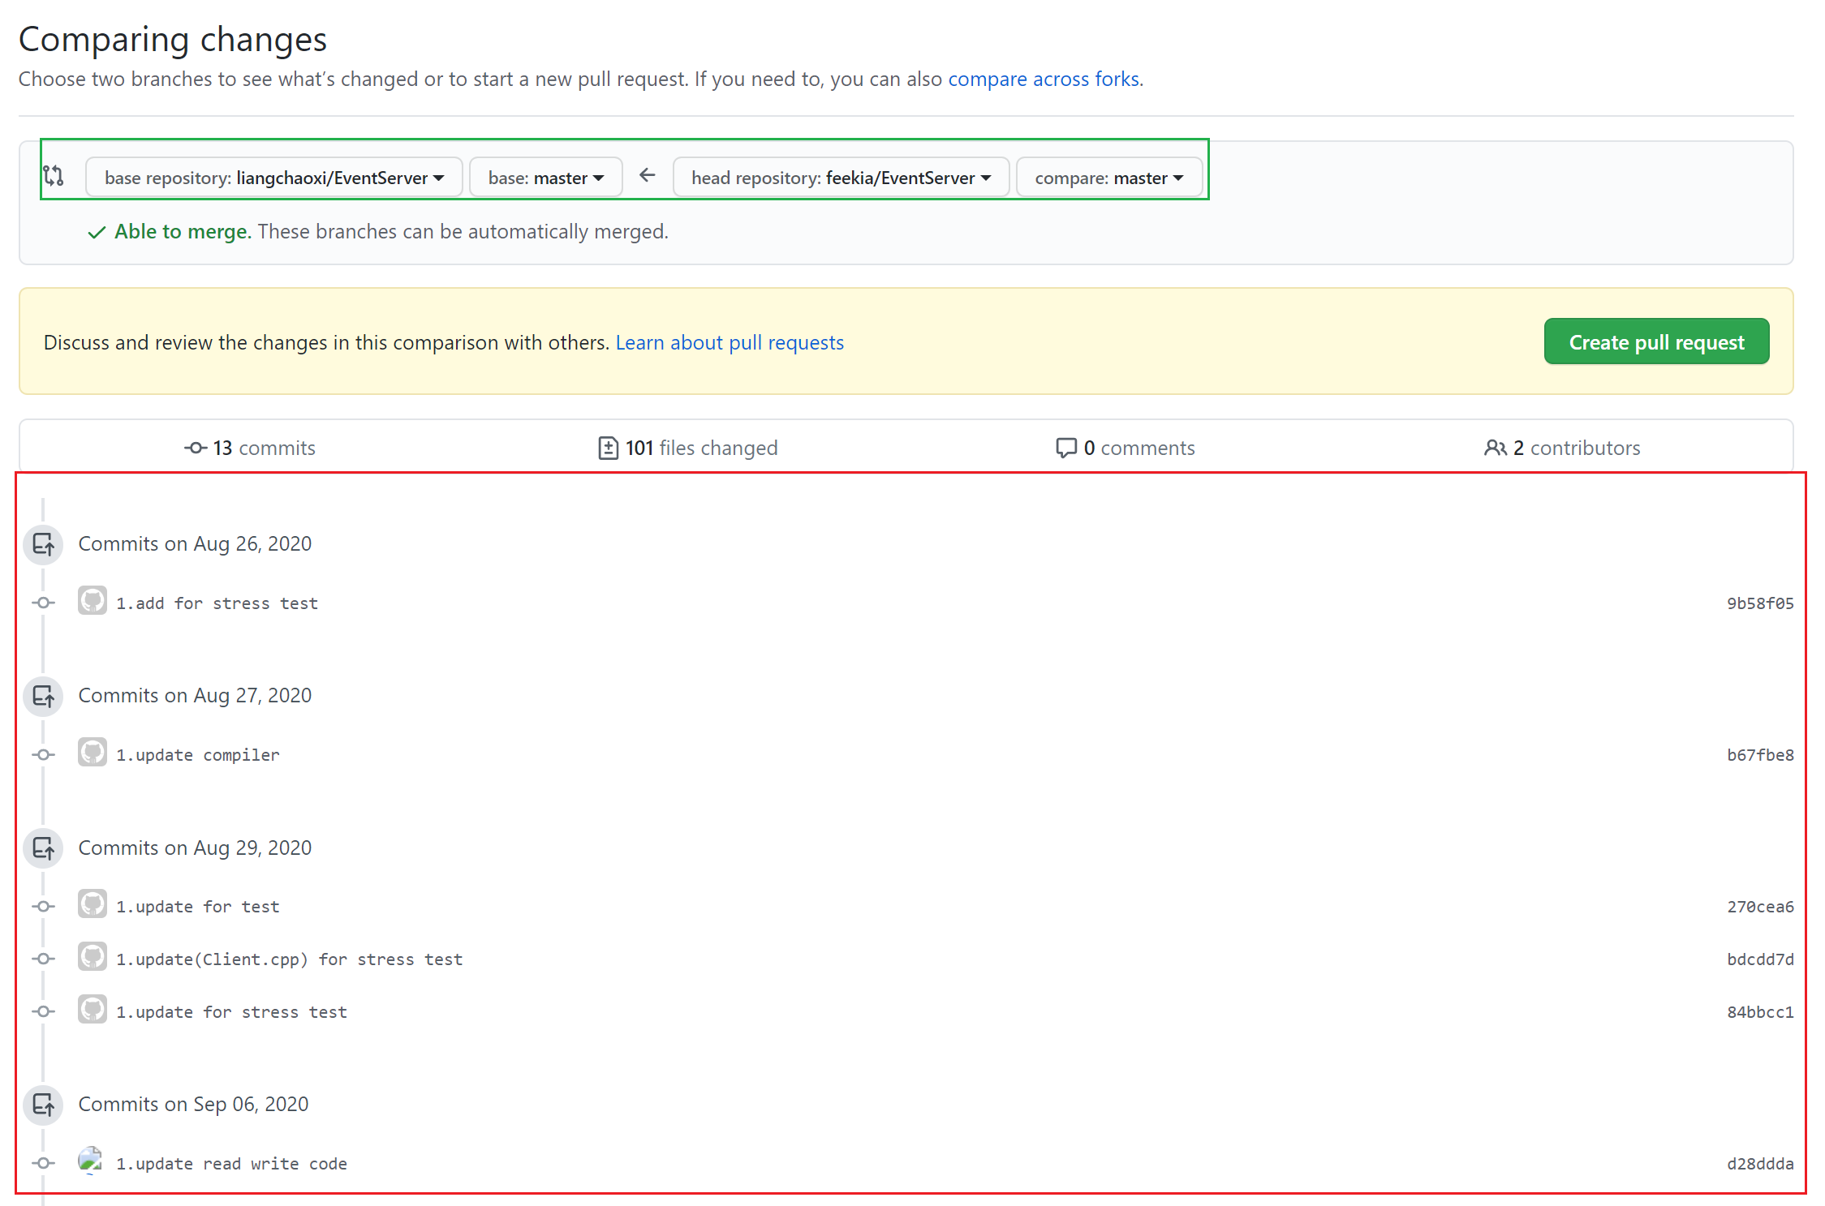Screen dimensions: 1825x1206
Task: Open the 0 comments tab
Action: [x=1126, y=448]
